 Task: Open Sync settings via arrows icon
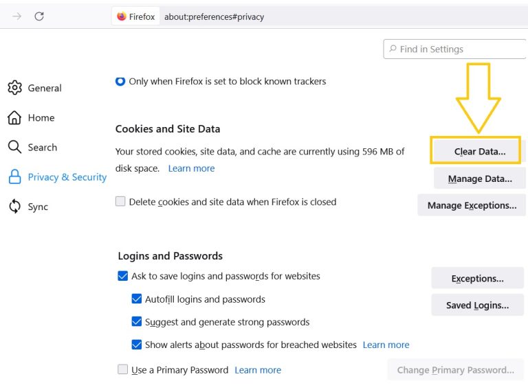[x=14, y=206]
